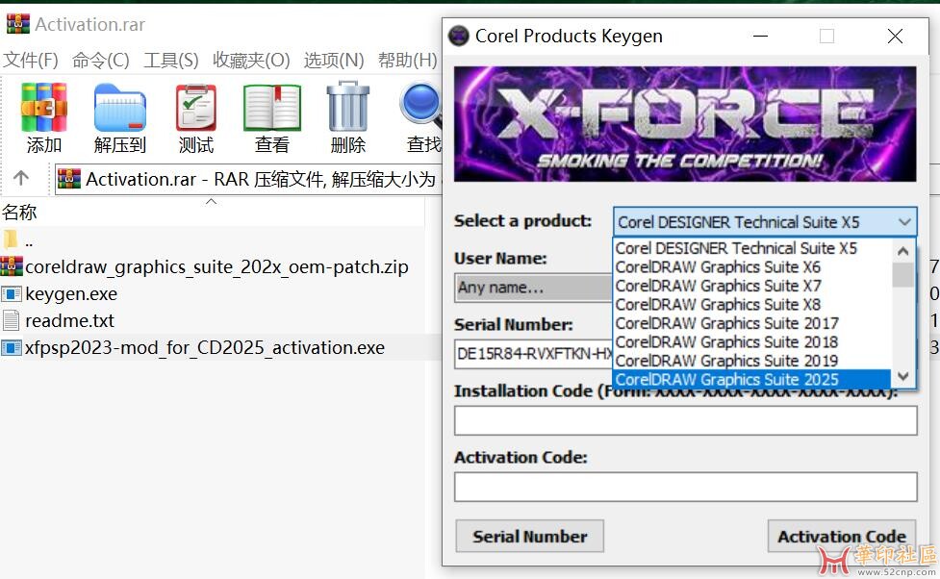940x579 pixels.
Task: Click the WinRAR title bar app icon
Action: tap(18, 23)
